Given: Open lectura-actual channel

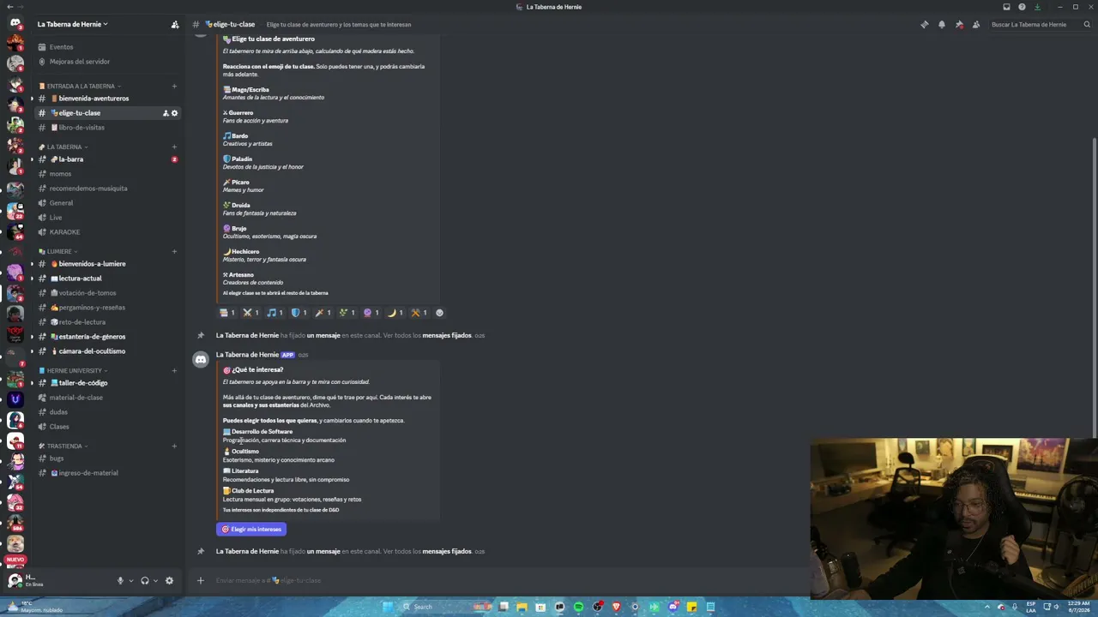Looking at the screenshot, I should click(x=107, y=279).
